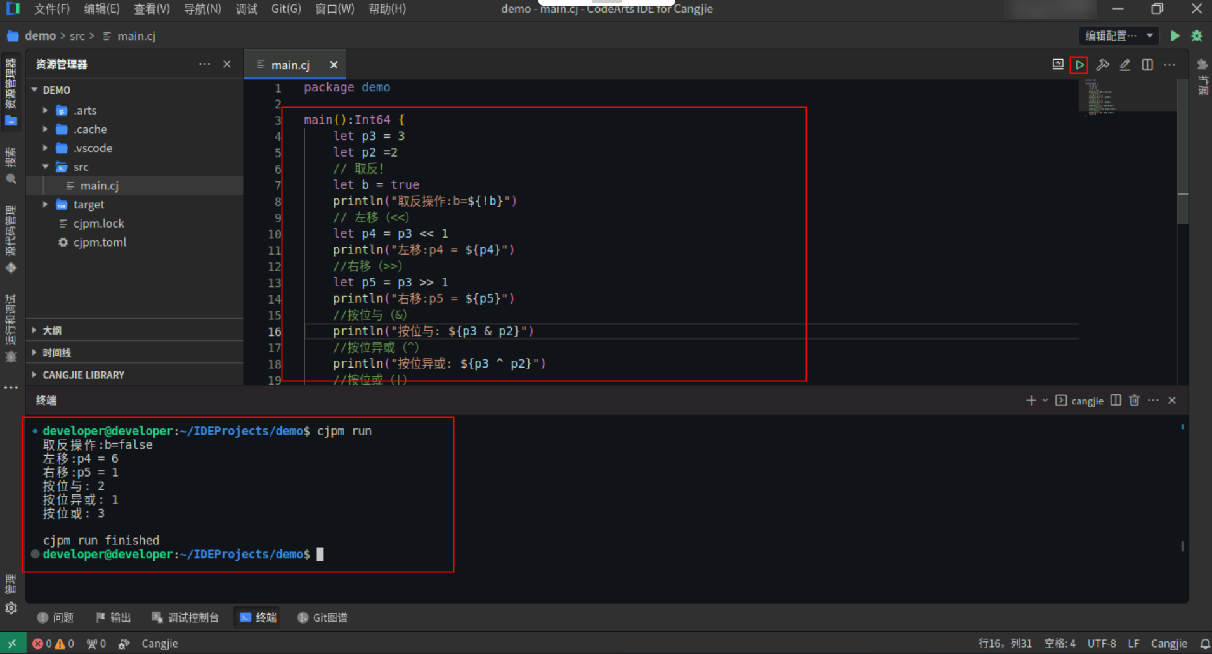This screenshot has height=654, width=1212.
Task: Expand the .arts folder
Action: (45, 110)
